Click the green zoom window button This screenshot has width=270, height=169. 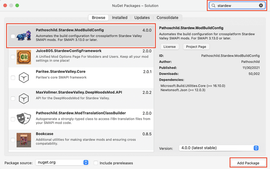[x=17, y=5]
